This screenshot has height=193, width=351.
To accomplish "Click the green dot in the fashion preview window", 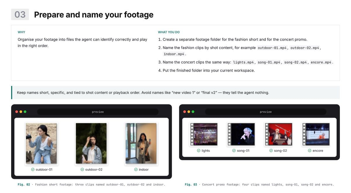I will click(x=25, y=112).
